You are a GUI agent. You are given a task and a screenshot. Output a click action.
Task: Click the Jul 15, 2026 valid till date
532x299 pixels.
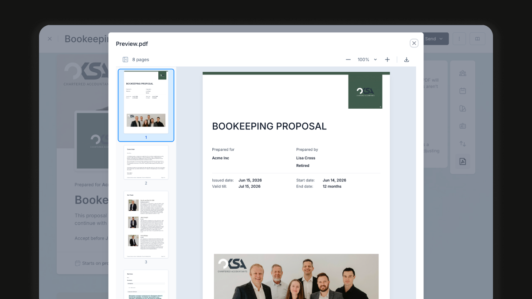[x=250, y=186]
